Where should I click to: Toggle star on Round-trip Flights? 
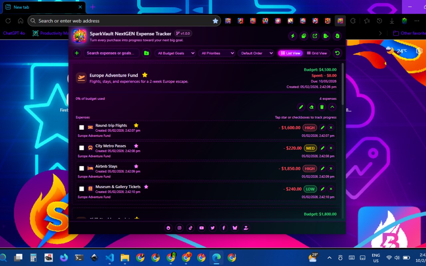click(x=136, y=125)
